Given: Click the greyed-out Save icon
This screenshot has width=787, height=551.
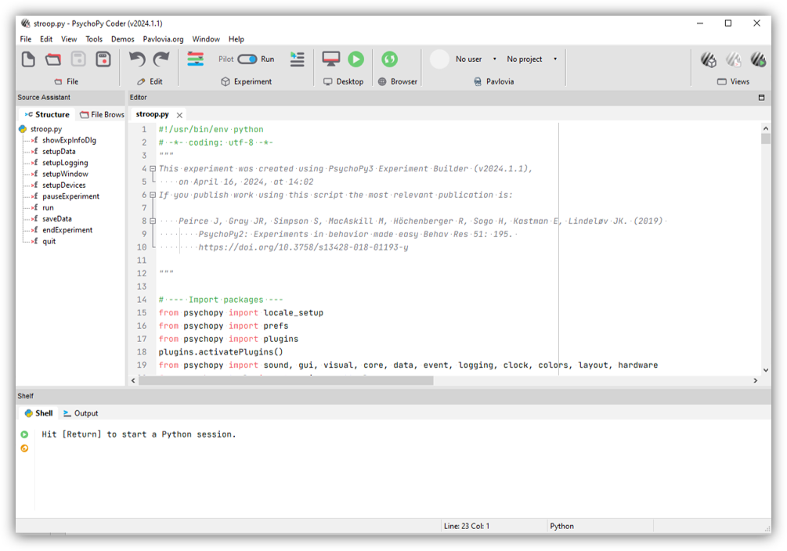Looking at the screenshot, I should [x=78, y=59].
